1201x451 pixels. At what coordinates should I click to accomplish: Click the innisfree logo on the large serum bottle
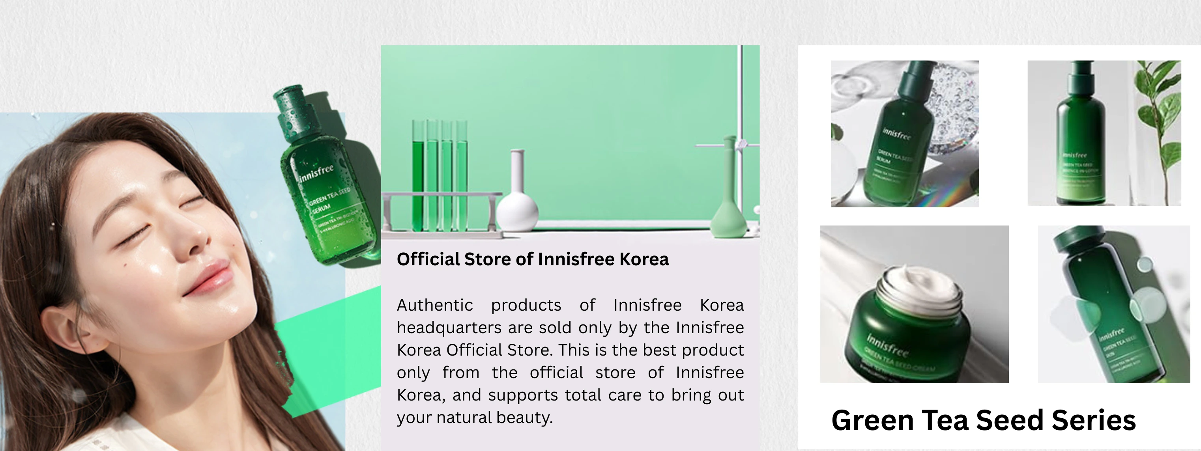tap(316, 173)
